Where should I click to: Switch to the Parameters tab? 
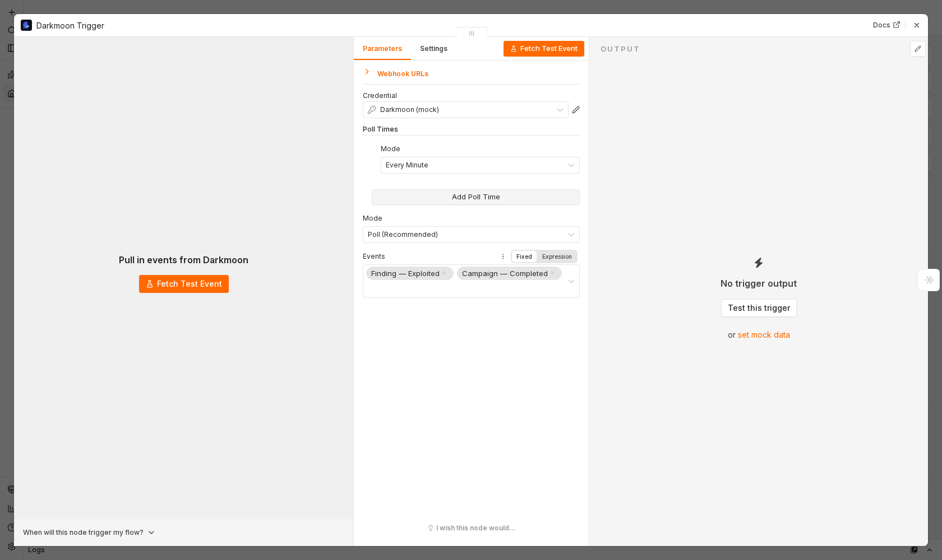click(382, 49)
